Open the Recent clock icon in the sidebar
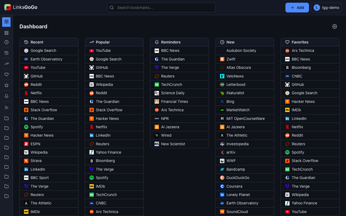 pos(6,42)
